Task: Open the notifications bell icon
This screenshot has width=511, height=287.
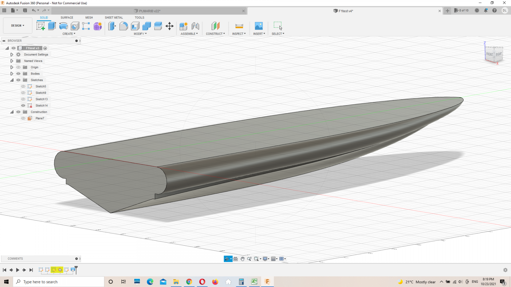Action: (486, 11)
